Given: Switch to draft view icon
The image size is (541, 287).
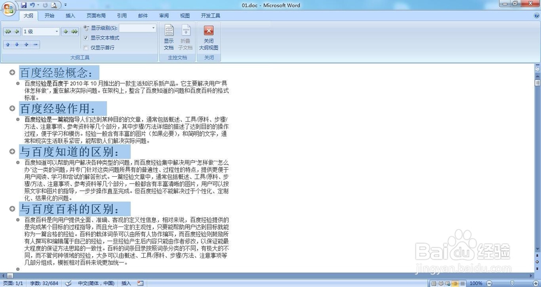Looking at the screenshot, I should (x=463, y=284).
